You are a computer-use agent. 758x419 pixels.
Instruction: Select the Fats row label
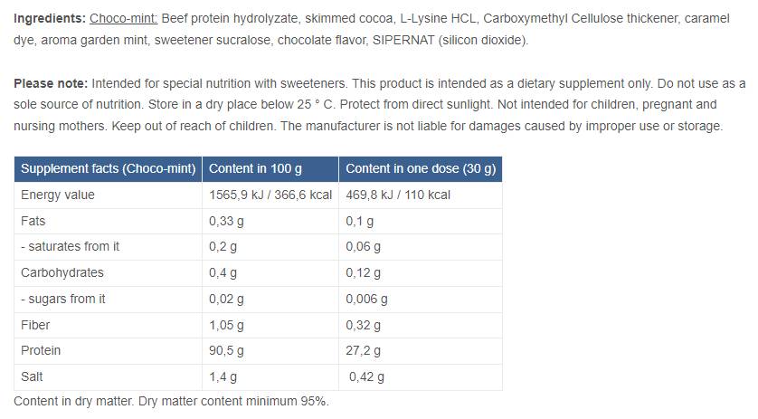pos(33,221)
